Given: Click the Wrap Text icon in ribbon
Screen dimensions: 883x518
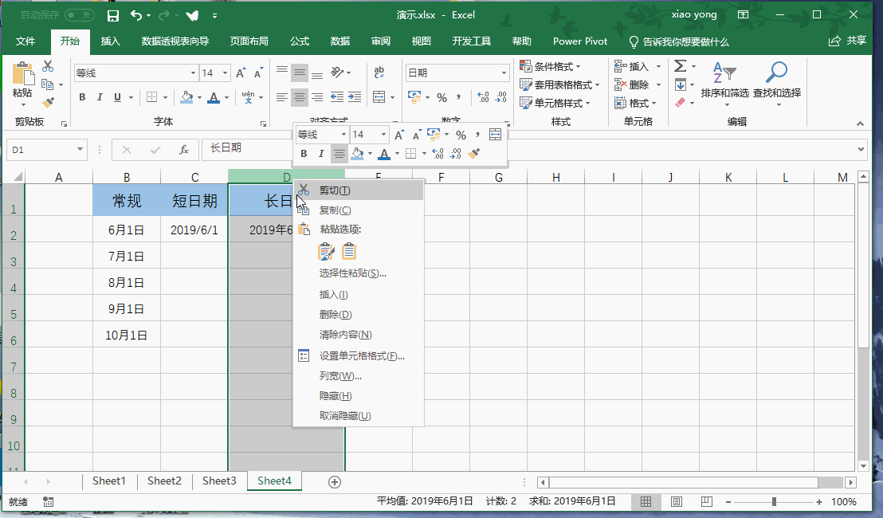Looking at the screenshot, I should tap(379, 73).
